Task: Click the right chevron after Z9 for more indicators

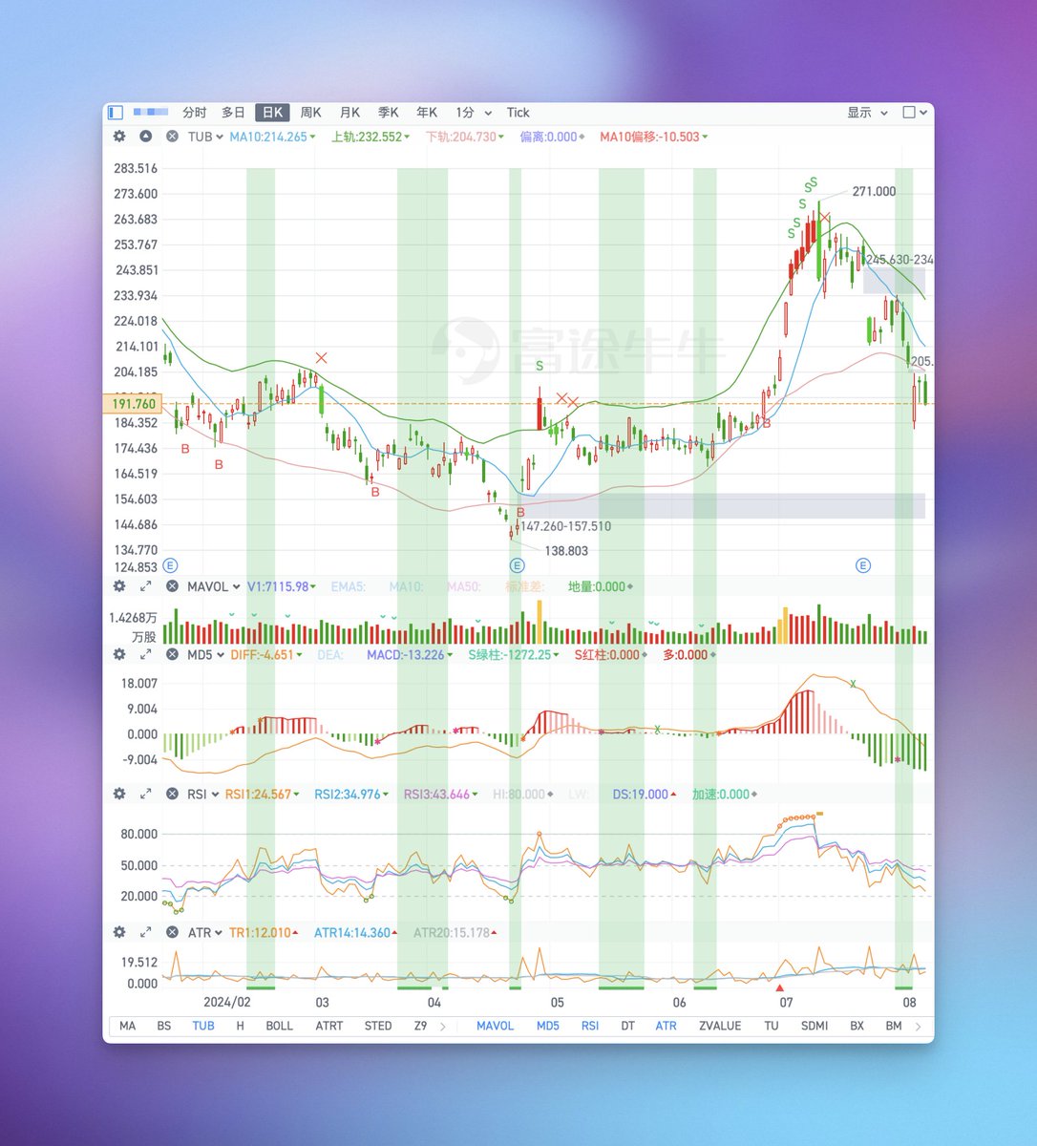Action: (443, 1026)
